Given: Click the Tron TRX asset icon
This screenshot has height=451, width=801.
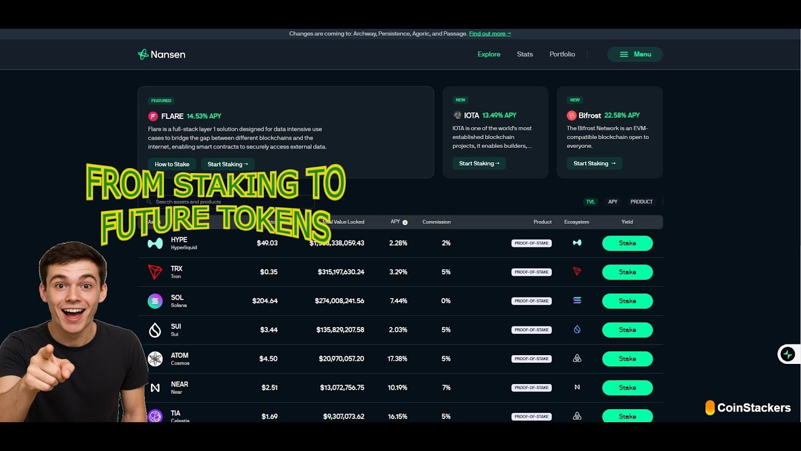Looking at the screenshot, I should tap(155, 272).
